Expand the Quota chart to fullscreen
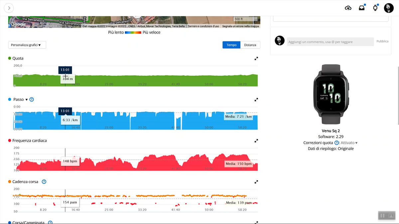The height and width of the screenshot is (224, 399). point(256,58)
